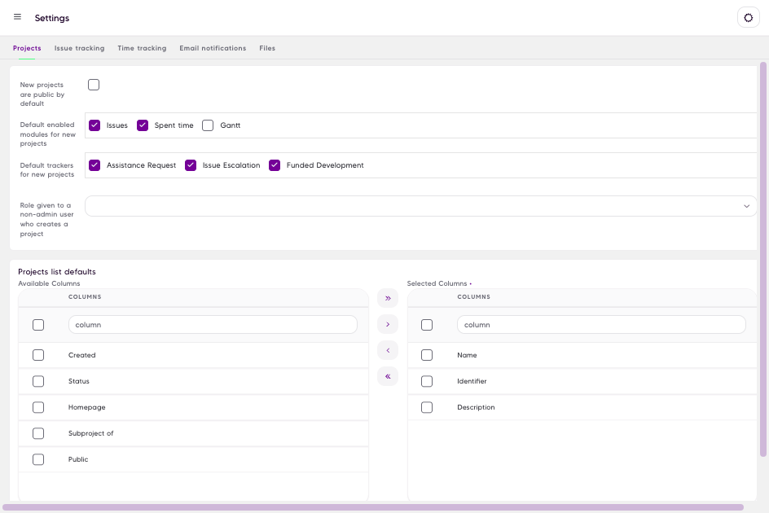Click the Created column label
This screenshot has height=513, width=769.
82,355
